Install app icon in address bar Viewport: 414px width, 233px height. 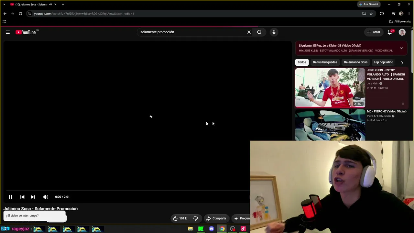[364, 14]
